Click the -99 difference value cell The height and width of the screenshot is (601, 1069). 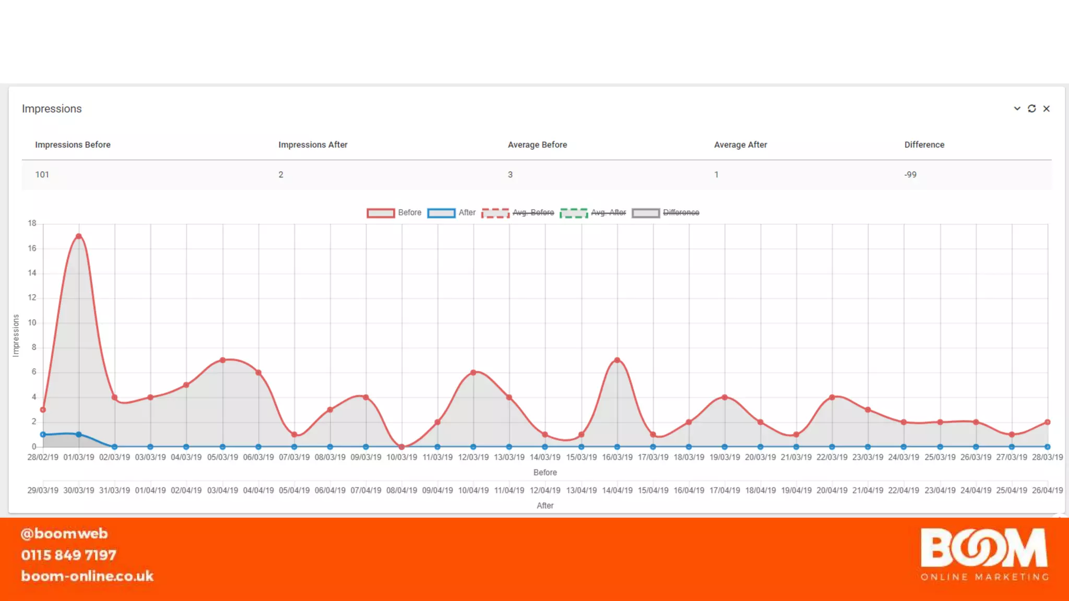point(910,175)
